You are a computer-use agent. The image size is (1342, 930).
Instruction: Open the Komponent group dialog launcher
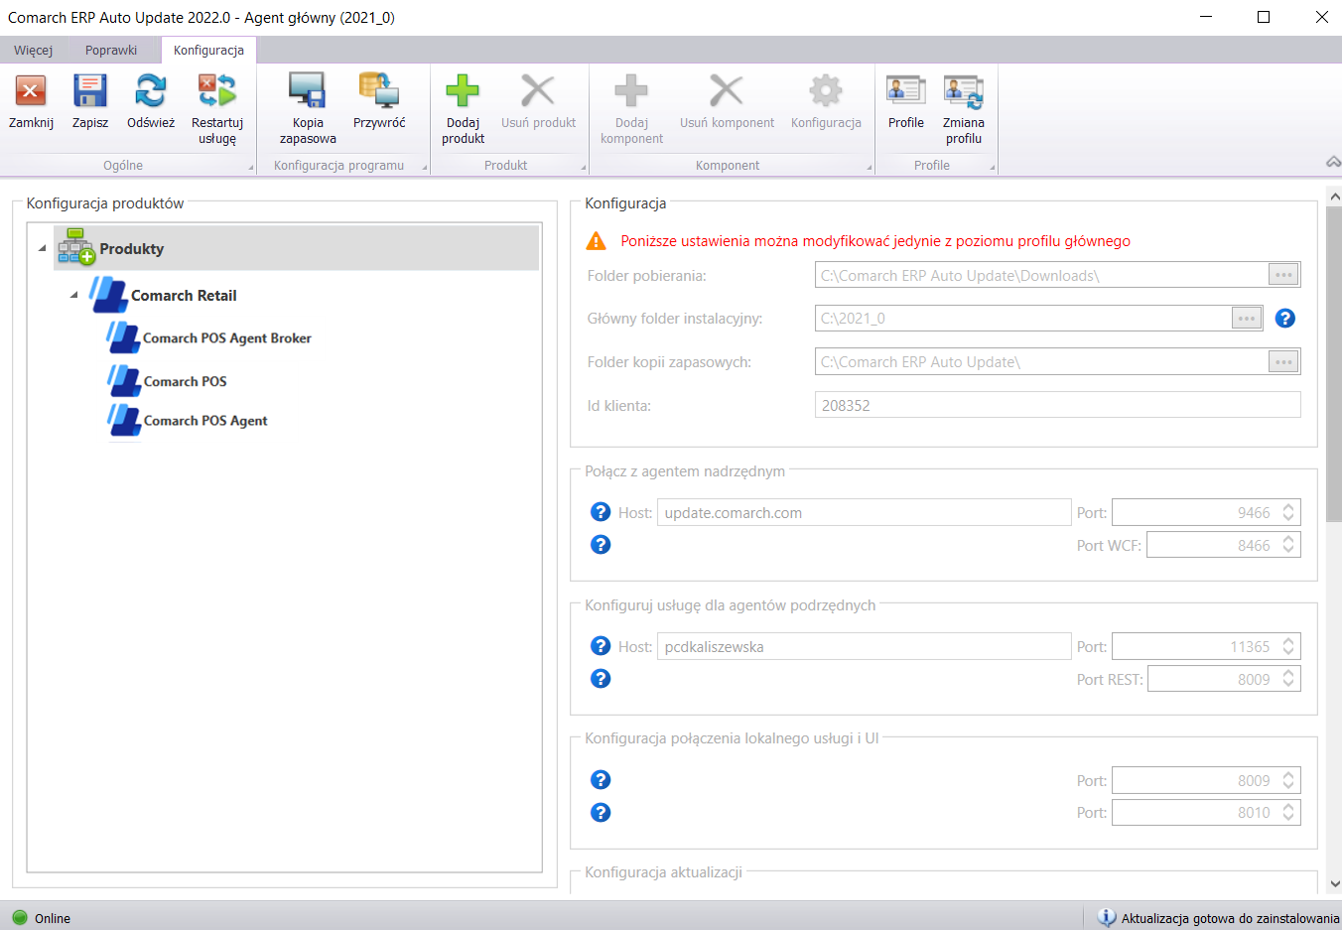870,168
